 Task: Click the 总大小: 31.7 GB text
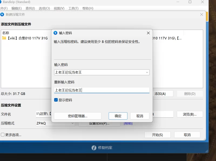(13, 94)
